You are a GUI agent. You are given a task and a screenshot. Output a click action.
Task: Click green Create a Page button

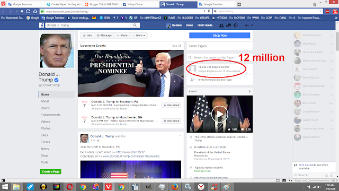pos(51,171)
